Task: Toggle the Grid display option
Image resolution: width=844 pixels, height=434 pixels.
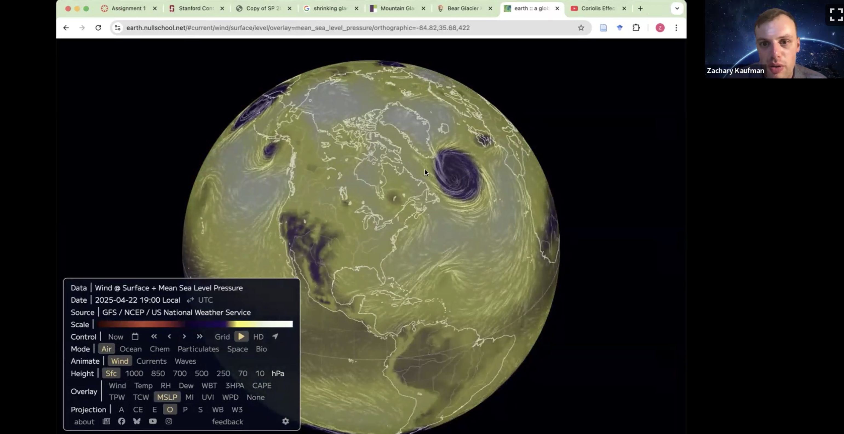Action: (x=222, y=337)
